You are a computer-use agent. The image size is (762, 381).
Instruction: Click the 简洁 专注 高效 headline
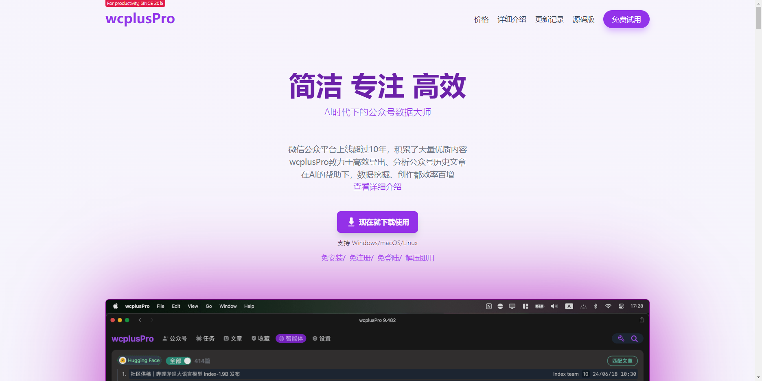(x=377, y=86)
